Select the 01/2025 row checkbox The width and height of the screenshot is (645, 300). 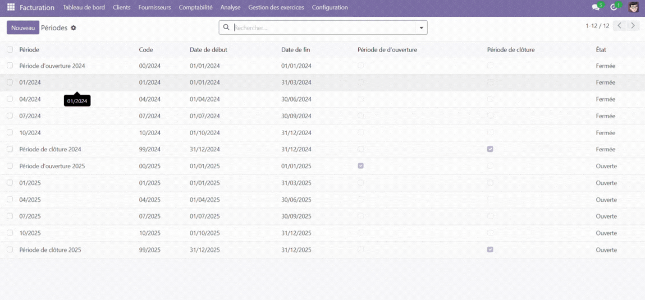[10, 182]
